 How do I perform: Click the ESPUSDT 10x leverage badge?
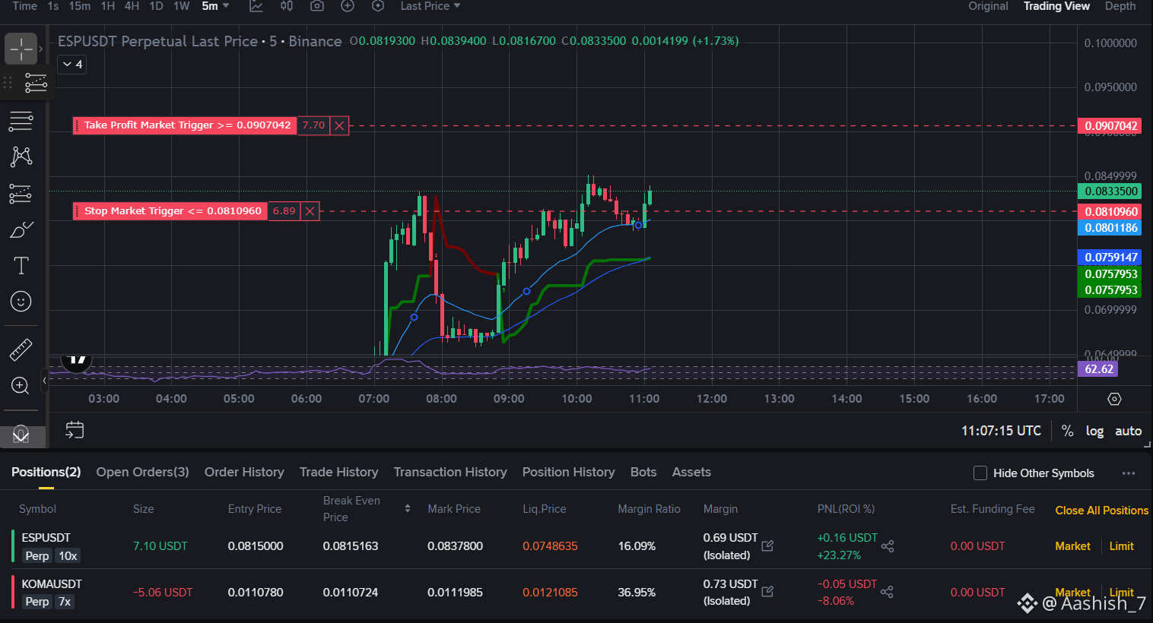[x=68, y=556]
